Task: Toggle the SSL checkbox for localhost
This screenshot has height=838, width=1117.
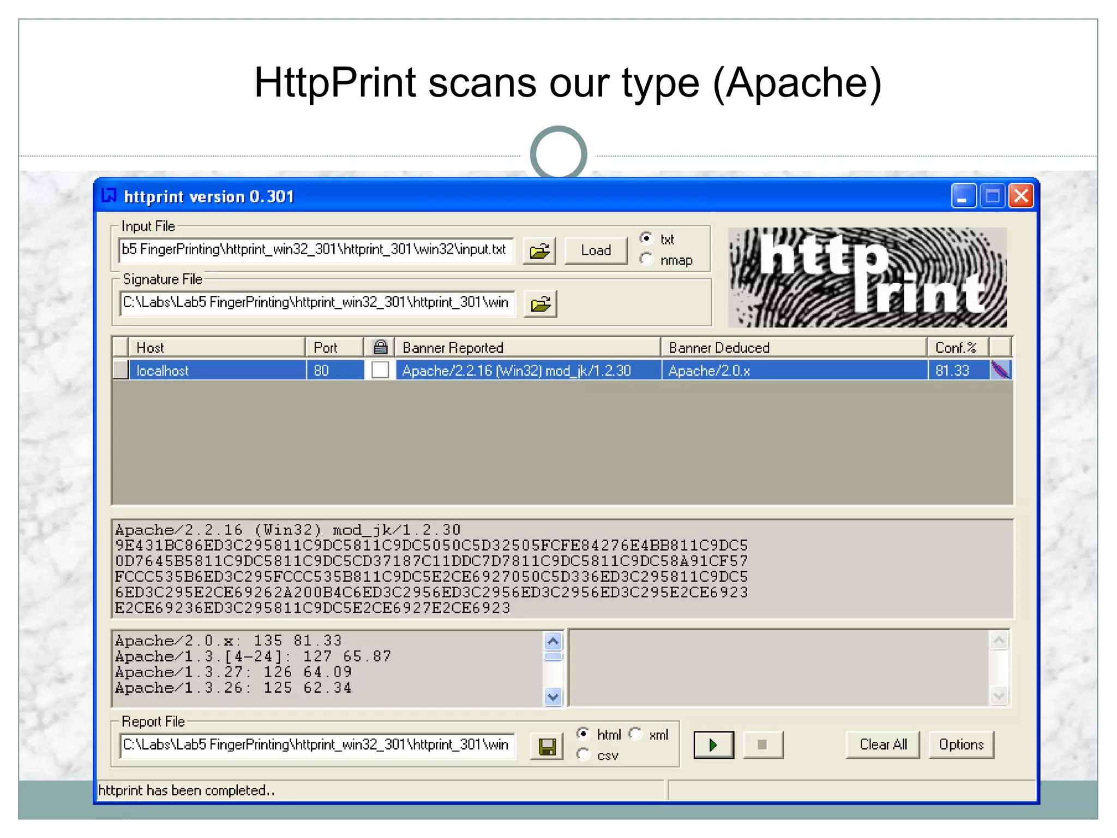Action: click(x=380, y=370)
